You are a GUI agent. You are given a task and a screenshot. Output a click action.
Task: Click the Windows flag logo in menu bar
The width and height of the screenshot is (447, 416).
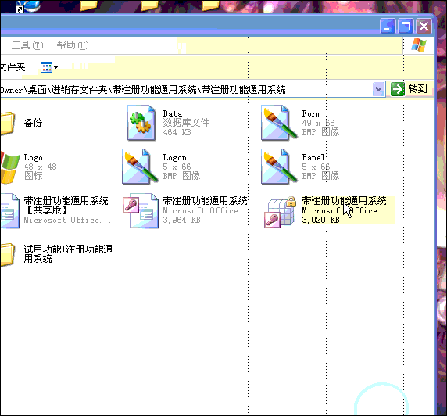[x=419, y=45]
